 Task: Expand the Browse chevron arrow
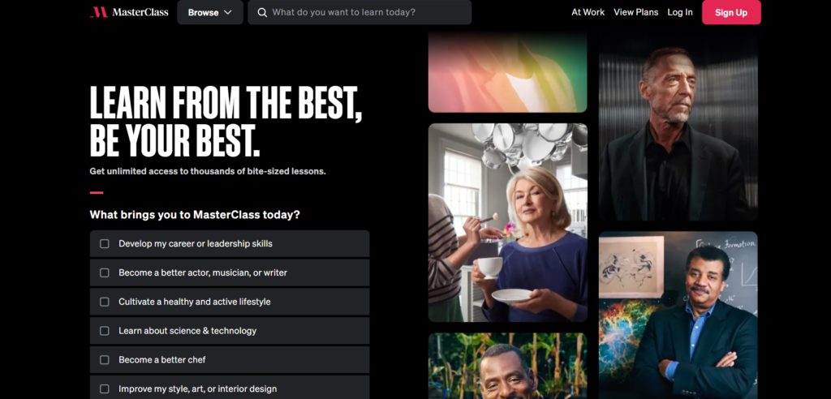pyautogui.click(x=228, y=12)
